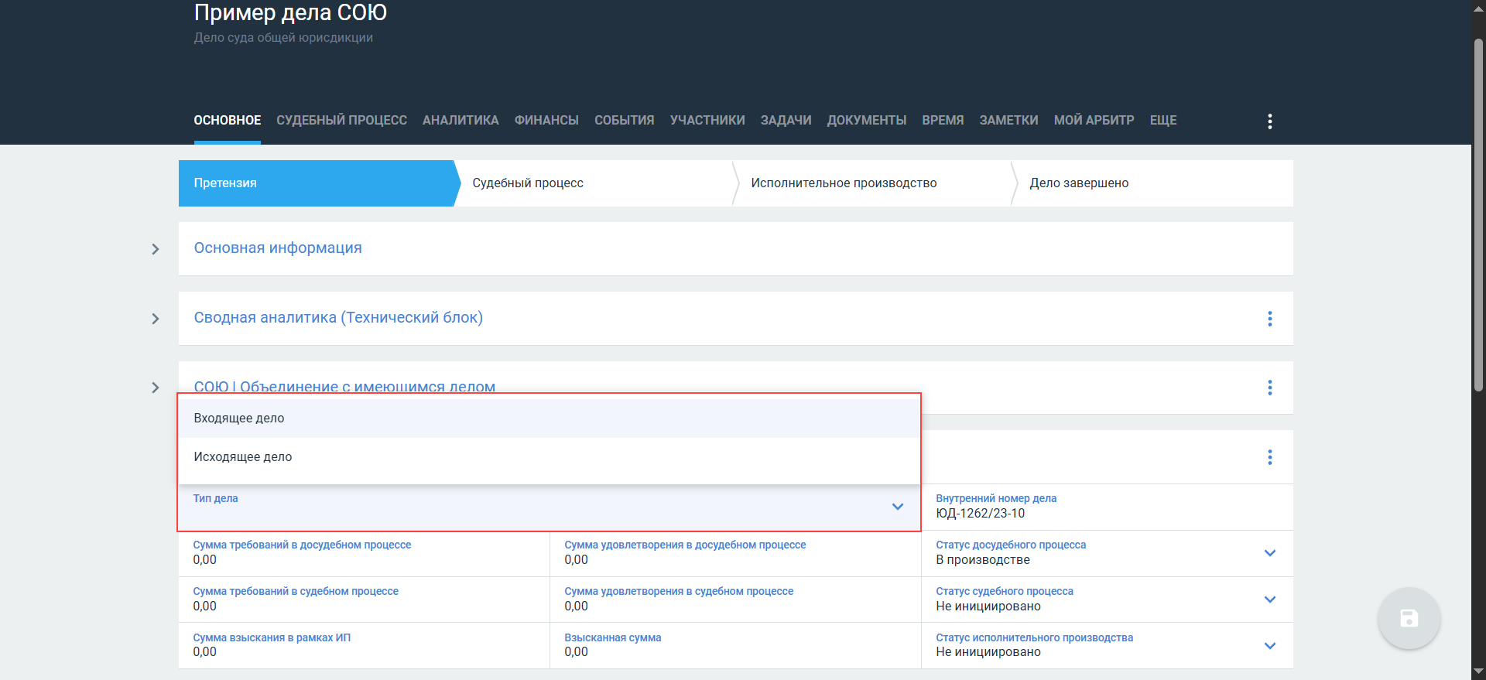
Task: Expand СОЮ Объединение с имеющимся делом section
Action: pos(156,388)
